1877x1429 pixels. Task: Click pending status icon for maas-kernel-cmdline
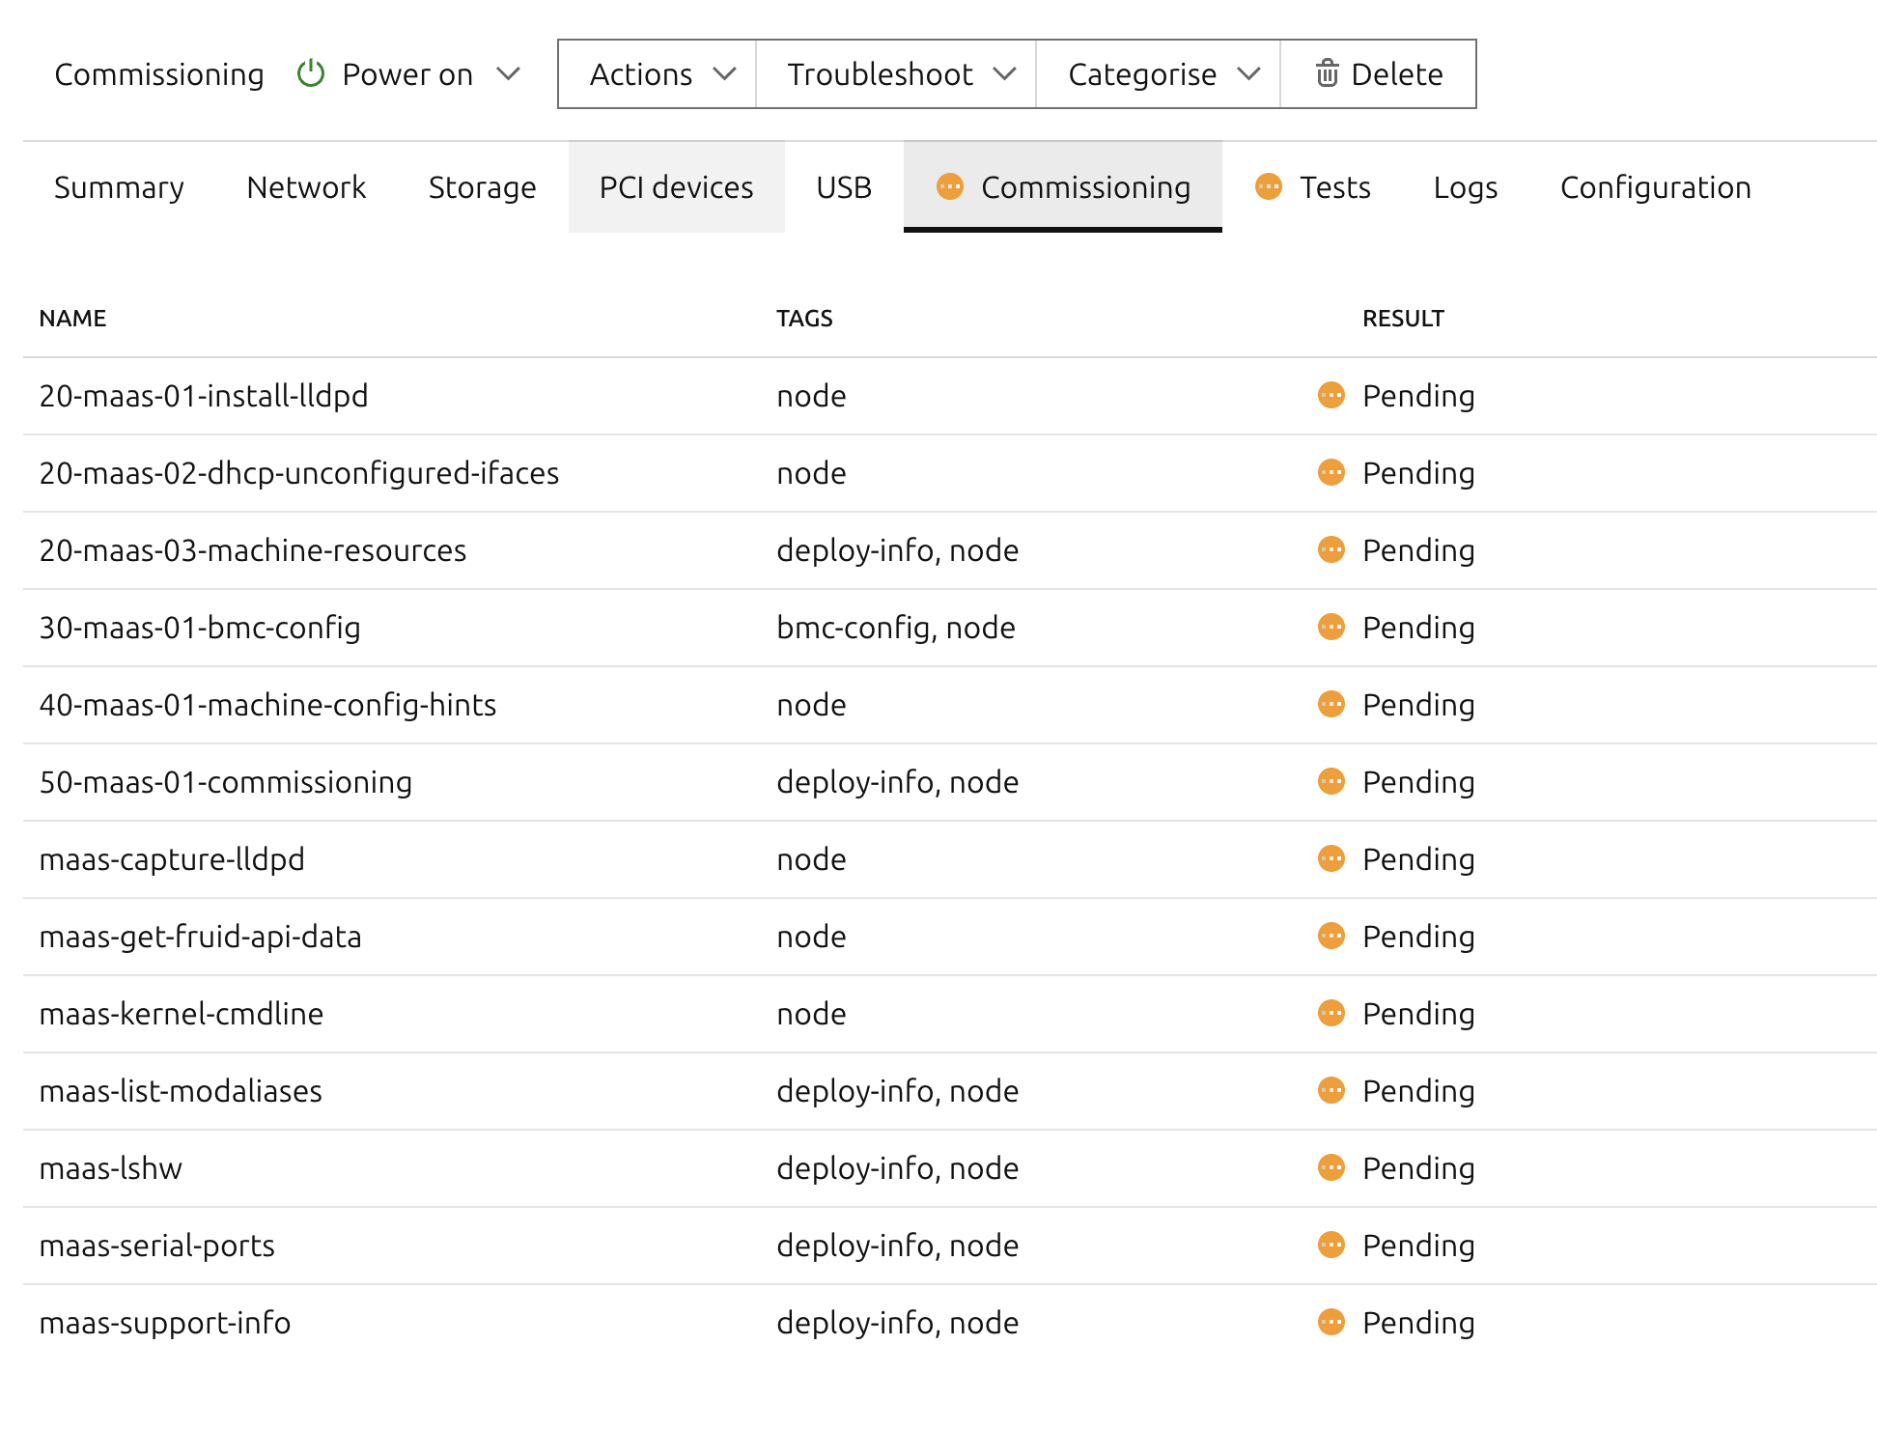1331,1013
